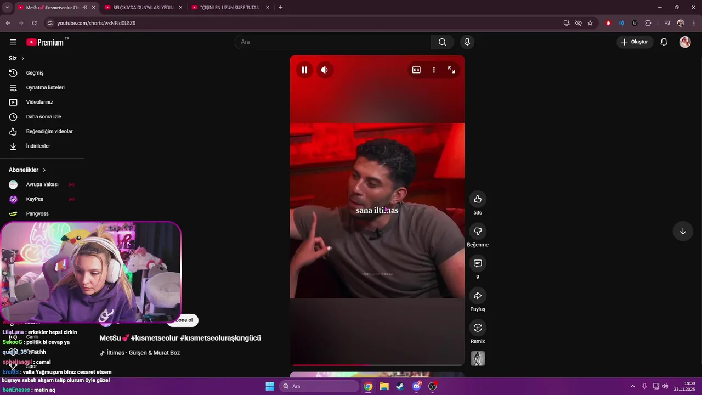Expand the Siz section
The image size is (702, 395).
point(16,58)
